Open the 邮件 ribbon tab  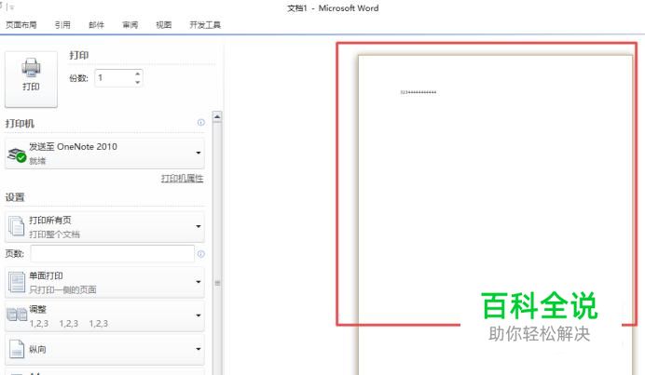[96, 25]
